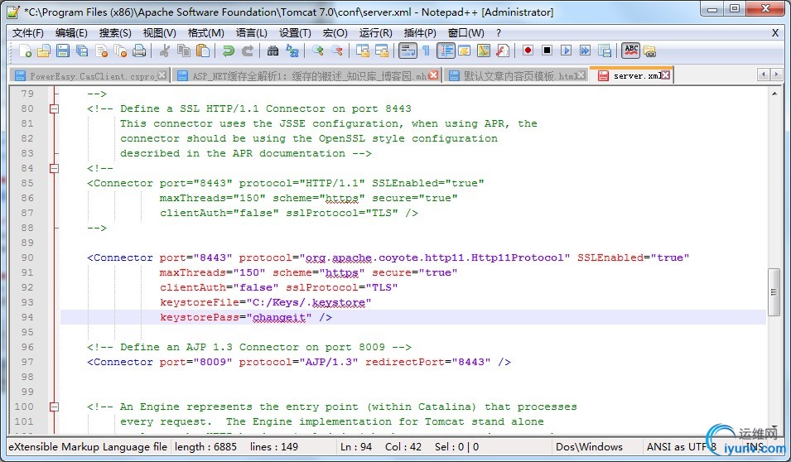791x462 pixels.
Task: Open the 窗口(W) menu
Action: tap(465, 33)
